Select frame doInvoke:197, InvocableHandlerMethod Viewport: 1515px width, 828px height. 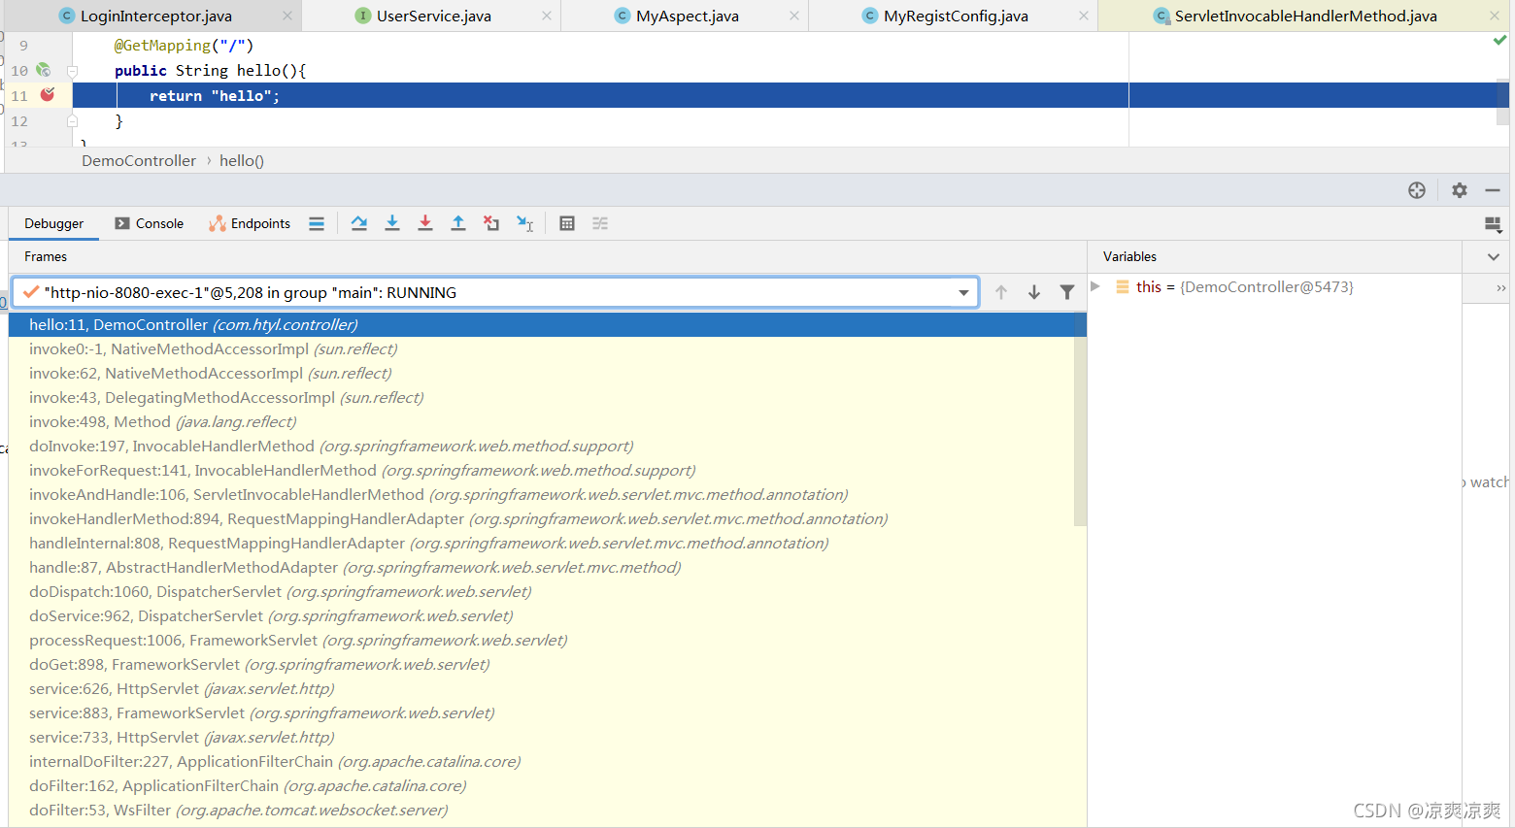(542, 446)
